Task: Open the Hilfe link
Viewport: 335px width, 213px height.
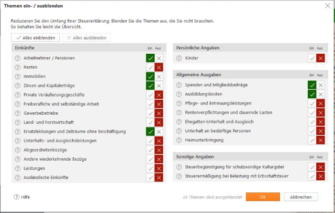Action: [x=22, y=197]
